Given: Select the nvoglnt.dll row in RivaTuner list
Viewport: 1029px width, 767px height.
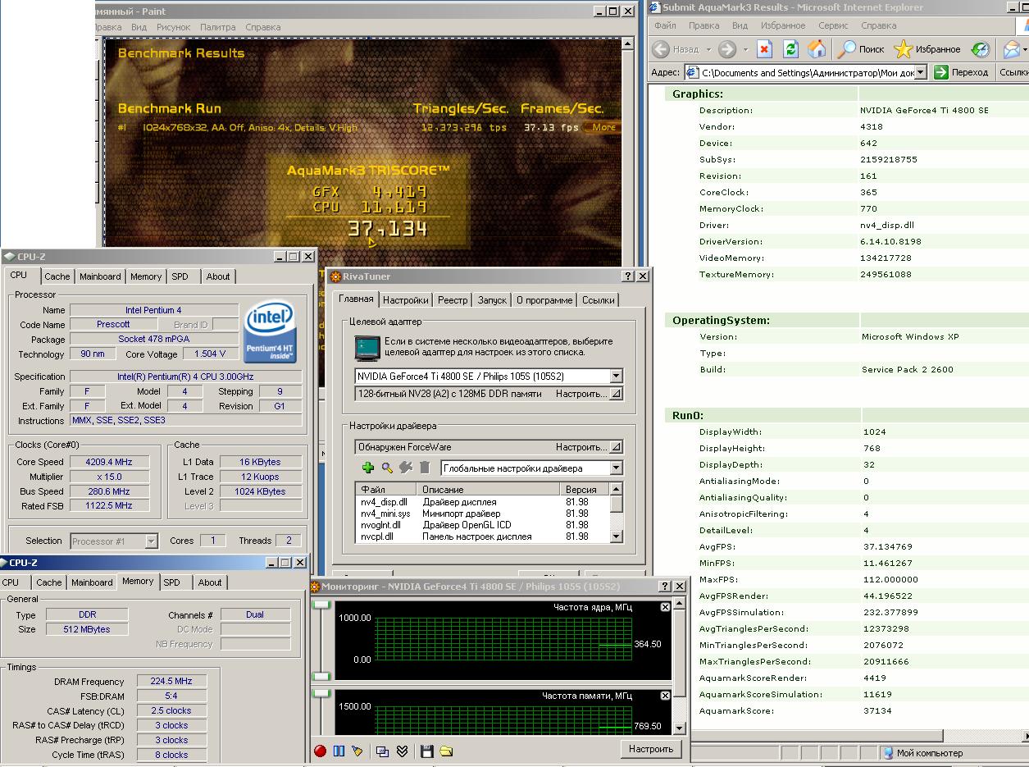Looking at the screenshot, I should click(x=484, y=525).
